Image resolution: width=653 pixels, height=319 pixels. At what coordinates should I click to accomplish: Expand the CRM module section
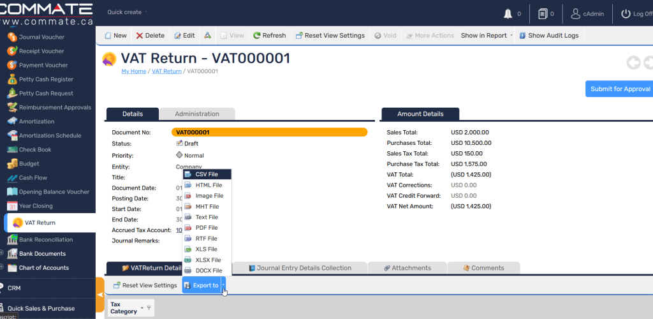coord(14,288)
